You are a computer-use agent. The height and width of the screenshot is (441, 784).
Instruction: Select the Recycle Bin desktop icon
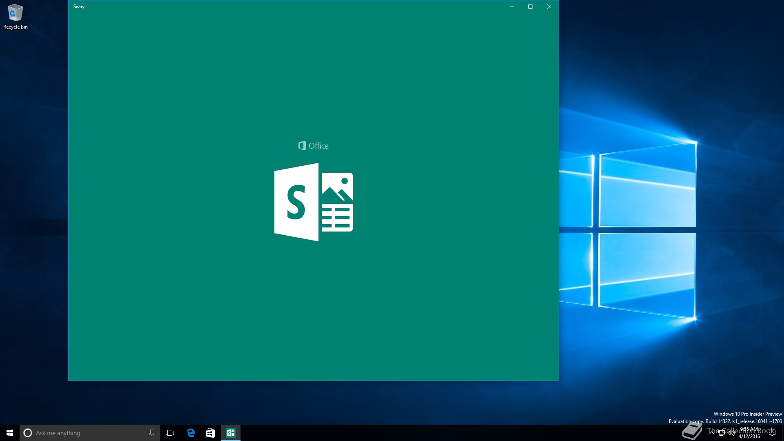[16, 17]
